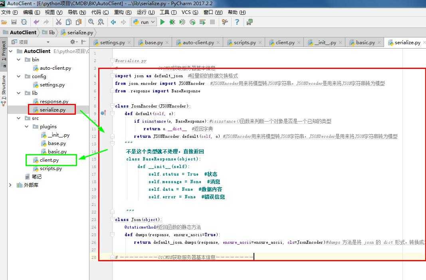Screen dimensions: 426x280
Task: Switch to the basic.py editor tab
Action: tap(365, 43)
